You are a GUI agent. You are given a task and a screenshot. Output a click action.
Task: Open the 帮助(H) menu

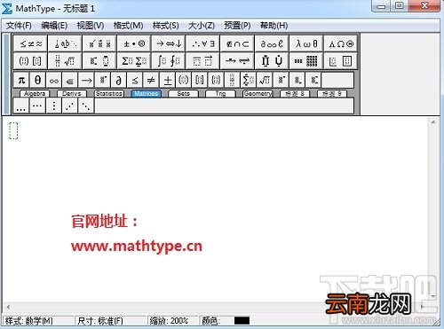(274, 26)
